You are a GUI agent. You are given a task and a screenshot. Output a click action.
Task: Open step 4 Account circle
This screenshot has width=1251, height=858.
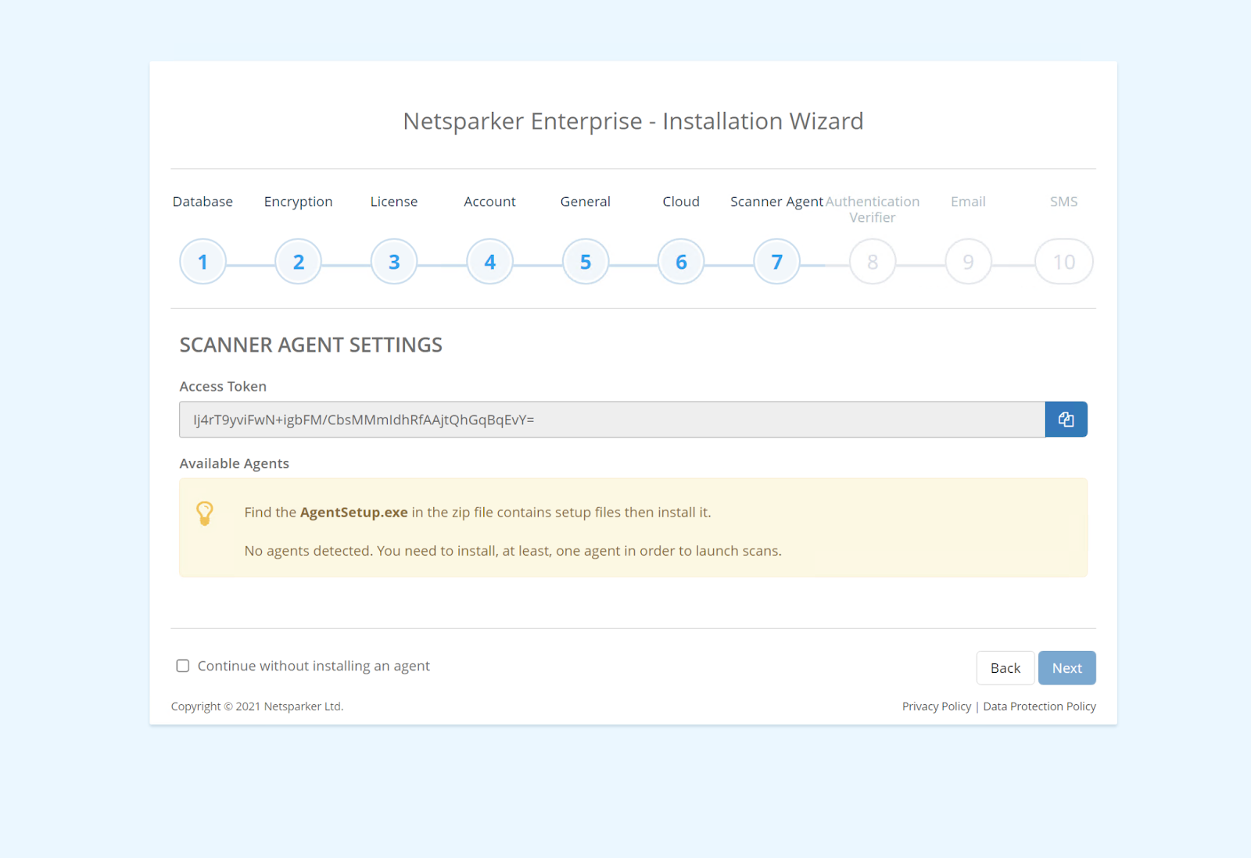pos(489,262)
